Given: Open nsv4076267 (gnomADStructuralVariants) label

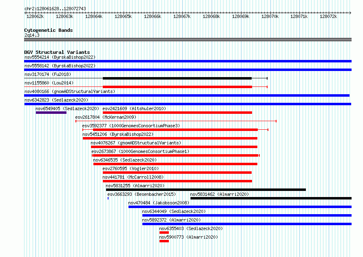Looking at the screenshot, I should (x=136, y=143).
